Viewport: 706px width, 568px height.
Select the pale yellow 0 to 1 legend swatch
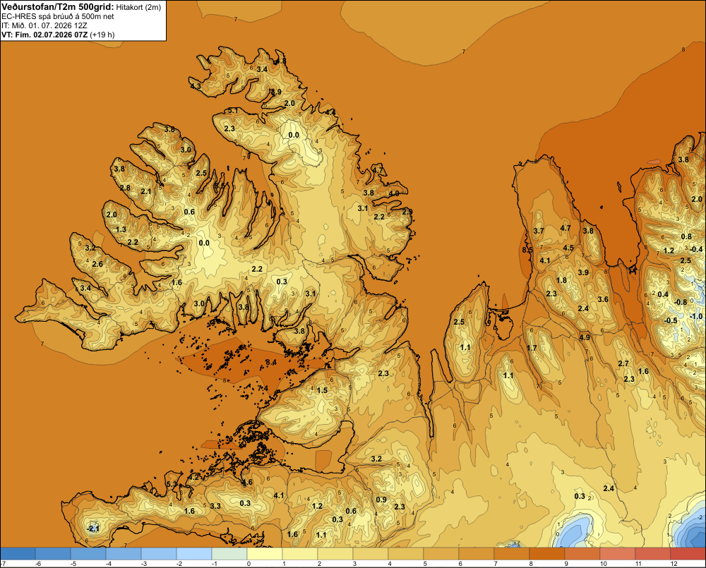tap(265, 554)
